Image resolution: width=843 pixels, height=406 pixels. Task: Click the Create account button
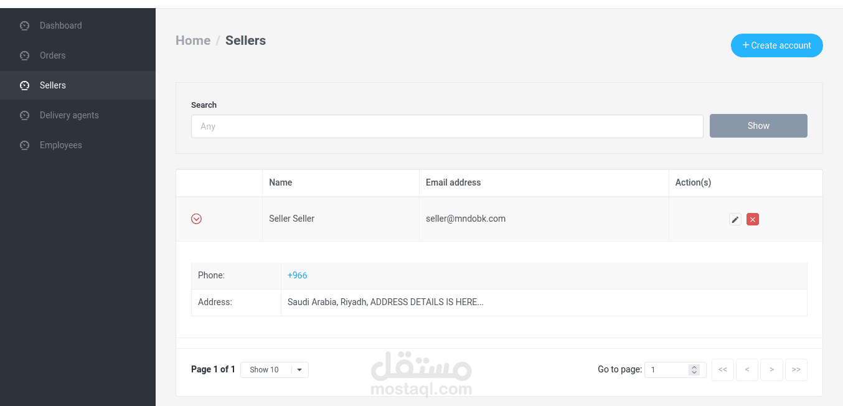click(776, 45)
